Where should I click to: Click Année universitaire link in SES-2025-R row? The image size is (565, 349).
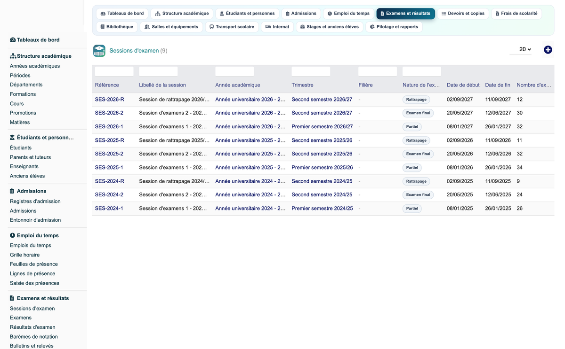click(250, 140)
